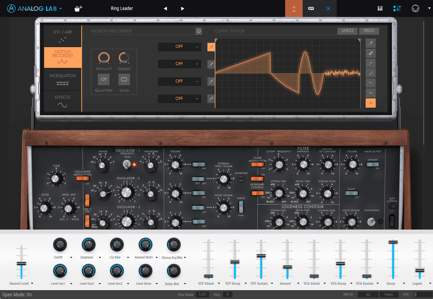The width and height of the screenshot is (433, 299).
Task: Open the Effects tab
Action: 63,101
